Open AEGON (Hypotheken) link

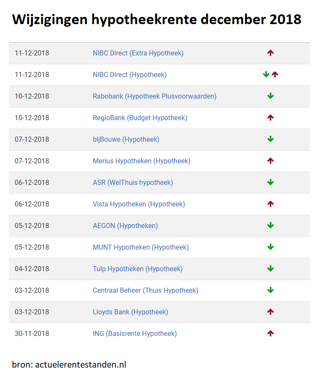pos(125,225)
